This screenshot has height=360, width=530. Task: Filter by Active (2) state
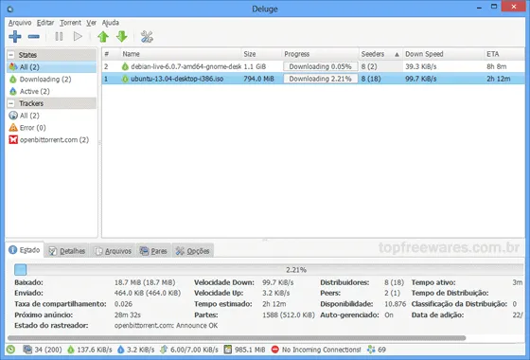coord(51,91)
